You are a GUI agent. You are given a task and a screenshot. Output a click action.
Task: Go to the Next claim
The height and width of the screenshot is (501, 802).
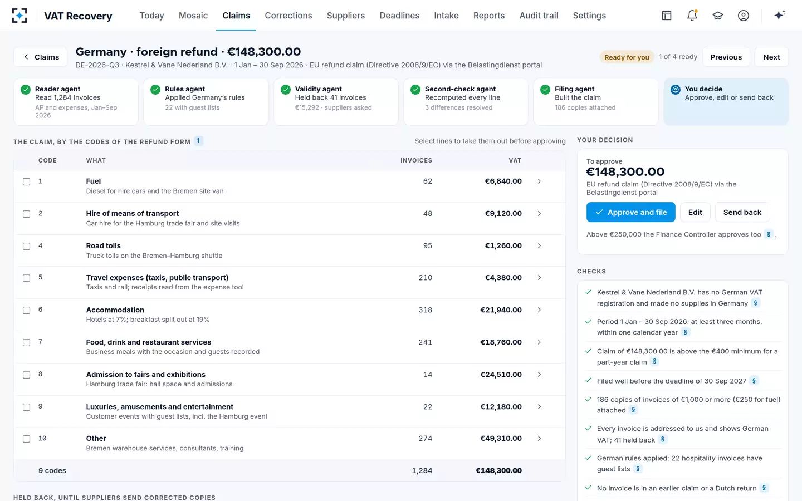pos(771,57)
